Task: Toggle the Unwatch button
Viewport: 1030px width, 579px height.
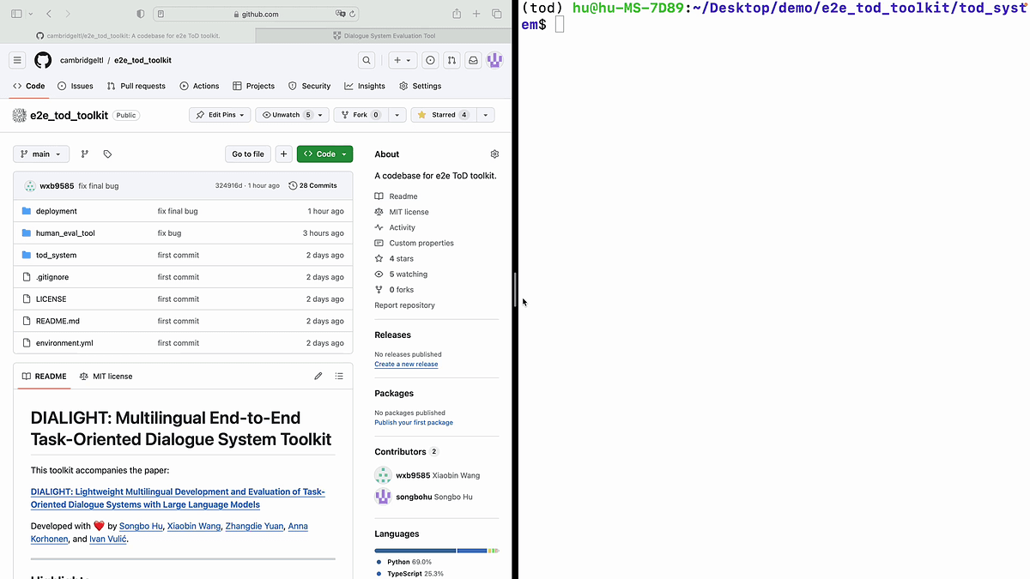Action: click(x=285, y=115)
